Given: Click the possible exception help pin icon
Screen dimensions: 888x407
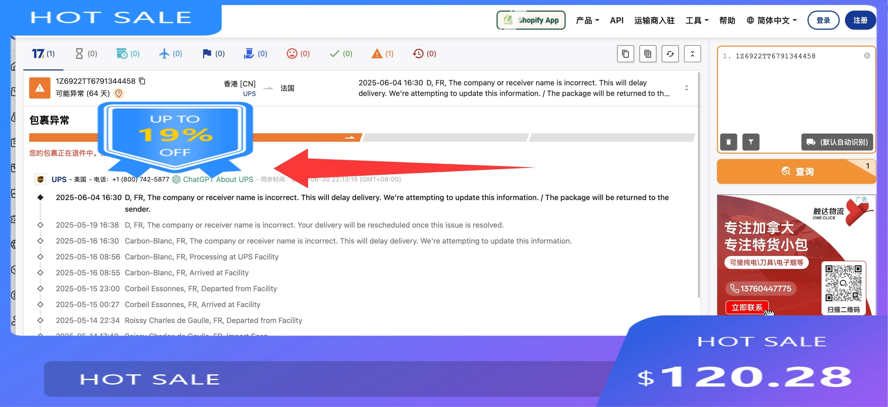Looking at the screenshot, I should click(x=119, y=93).
